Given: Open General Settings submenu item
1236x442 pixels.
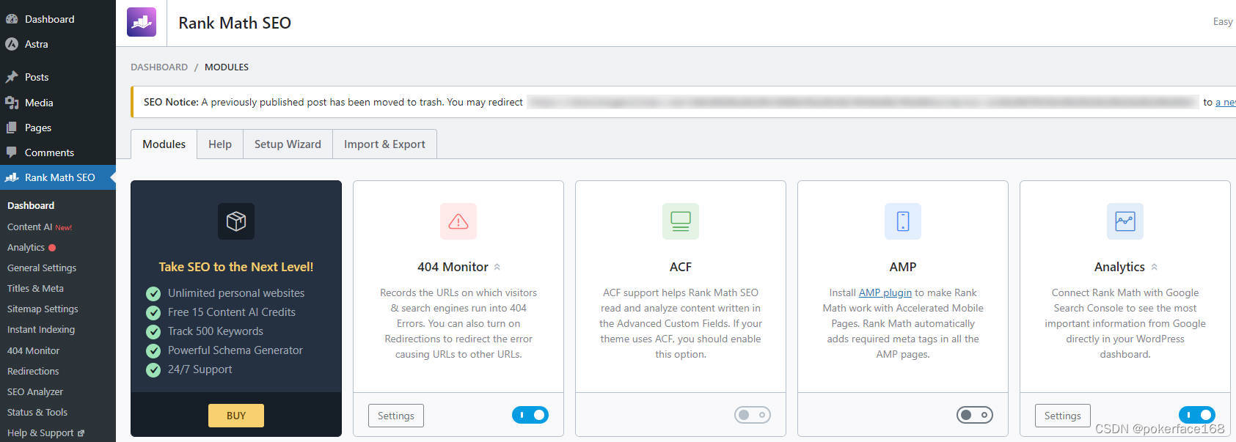Looking at the screenshot, I should (x=42, y=268).
